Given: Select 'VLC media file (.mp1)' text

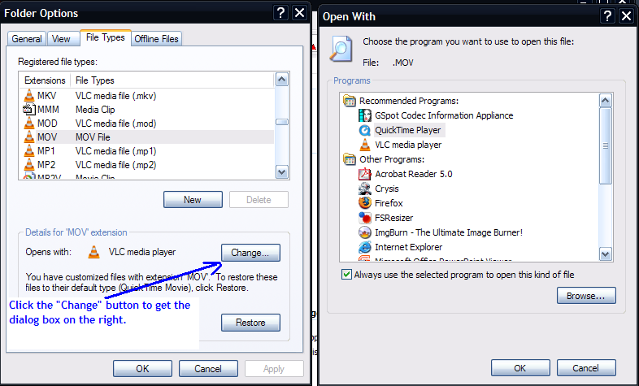Looking at the screenshot, I should (x=115, y=151).
